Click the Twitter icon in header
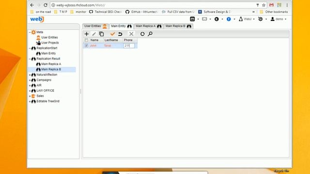 pyautogui.click(x=217, y=19)
